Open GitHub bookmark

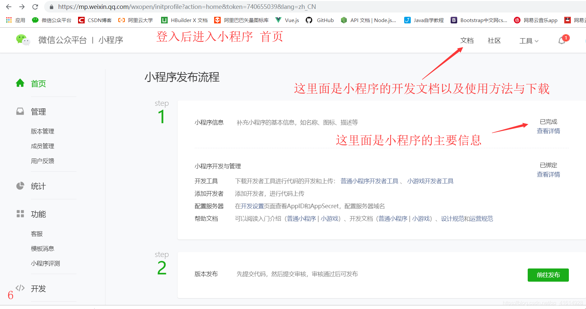click(320, 20)
